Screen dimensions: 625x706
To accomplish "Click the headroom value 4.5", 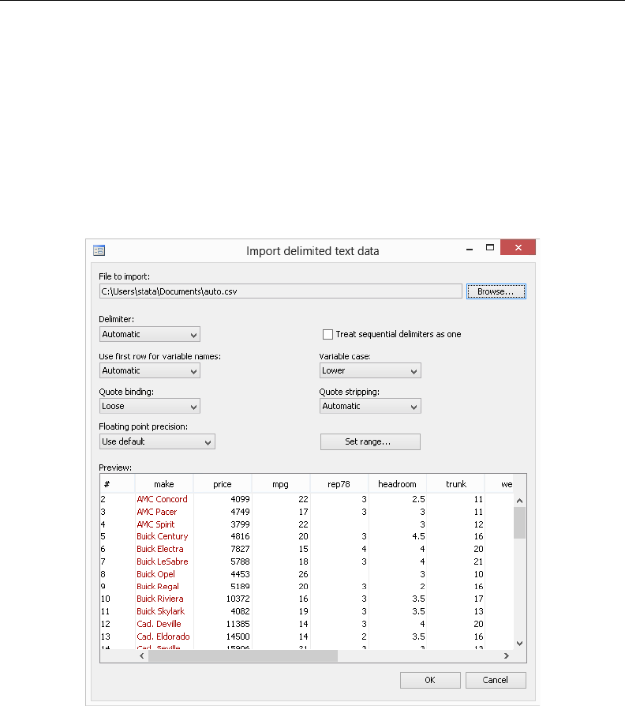I will tap(418, 536).
